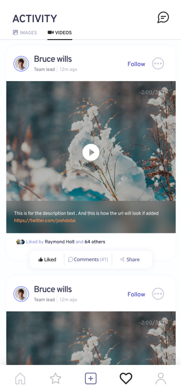Open favorites star in bottom bar
This screenshot has width=181, height=392.
pyautogui.click(x=55, y=378)
